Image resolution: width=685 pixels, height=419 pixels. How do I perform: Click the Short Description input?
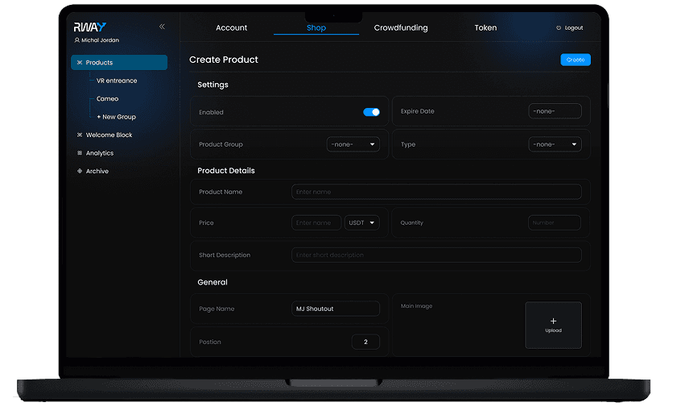coord(436,255)
